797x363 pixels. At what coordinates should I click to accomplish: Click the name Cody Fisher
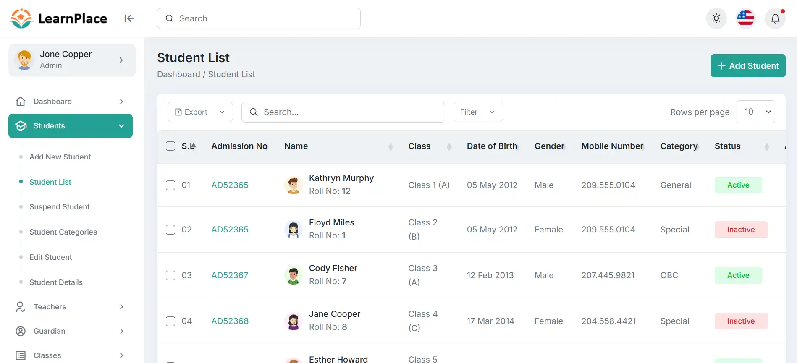pos(333,268)
